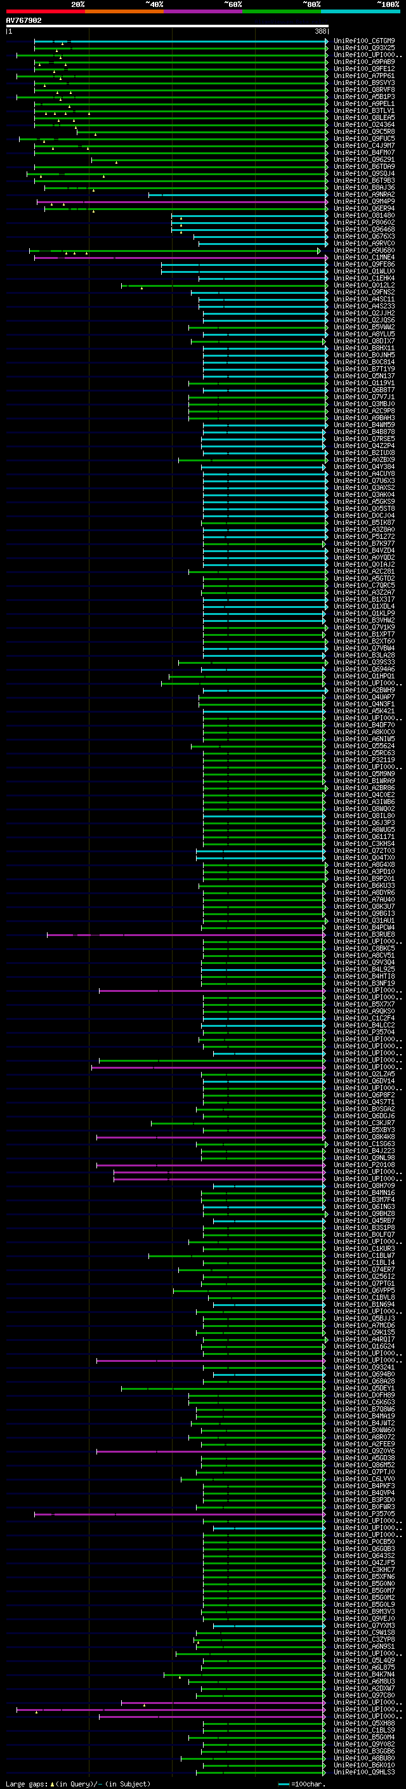
Task: Select hit label UniRef100_Q9FE12
Action: point(364,69)
